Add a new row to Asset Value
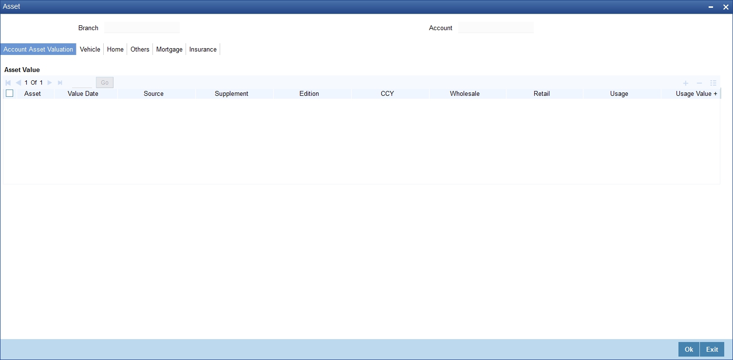This screenshot has width=733, height=360. click(x=686, y=83)
